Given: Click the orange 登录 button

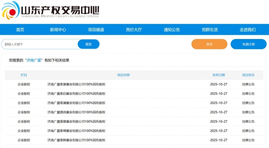Looking at the screenshot, I should click(209, 44).
